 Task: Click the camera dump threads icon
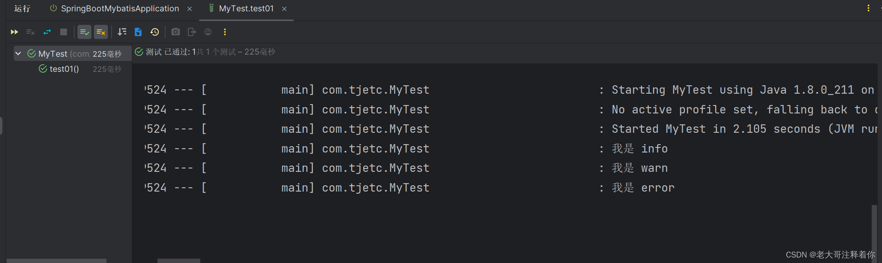[x=176, y=32]
